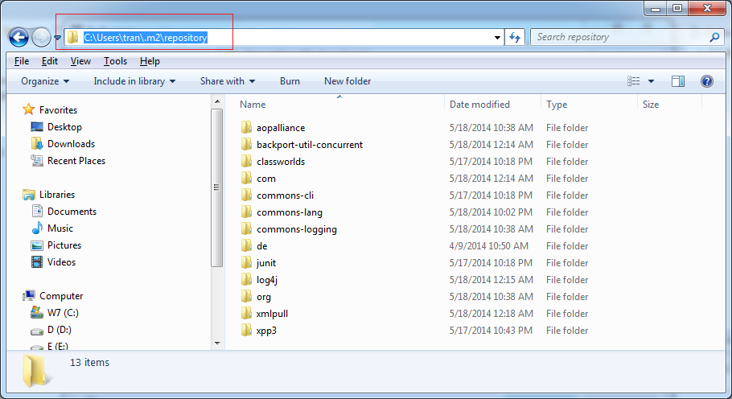Click the folder icon in address bar
Image resolution: width=732 pixels, height=399 pixels.
72,37
